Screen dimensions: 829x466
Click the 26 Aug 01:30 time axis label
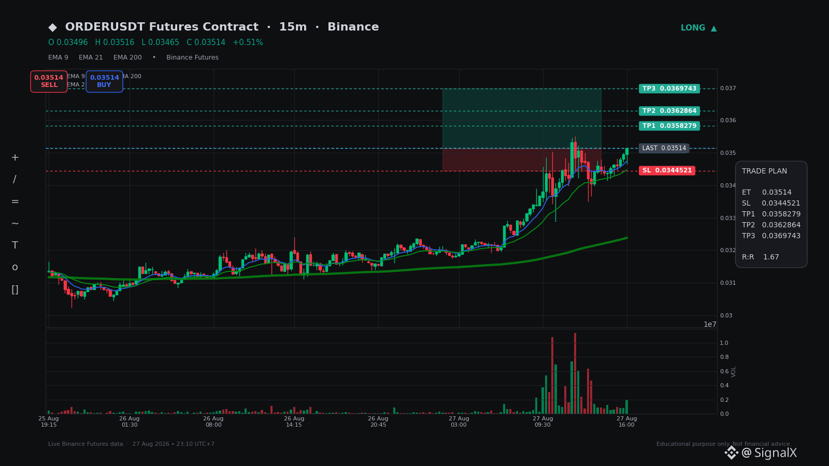click(x=130, y=421)
